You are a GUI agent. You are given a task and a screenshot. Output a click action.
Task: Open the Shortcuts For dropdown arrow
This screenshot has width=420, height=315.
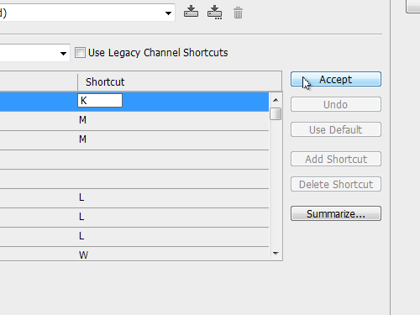coord(63,53)
